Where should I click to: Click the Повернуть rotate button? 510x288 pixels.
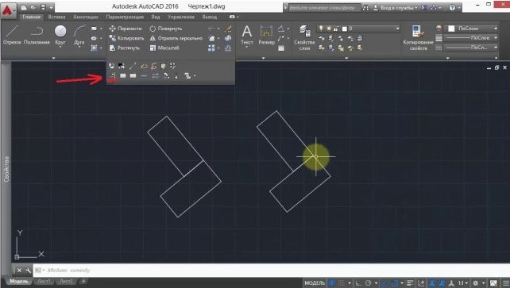pos(166,29)
